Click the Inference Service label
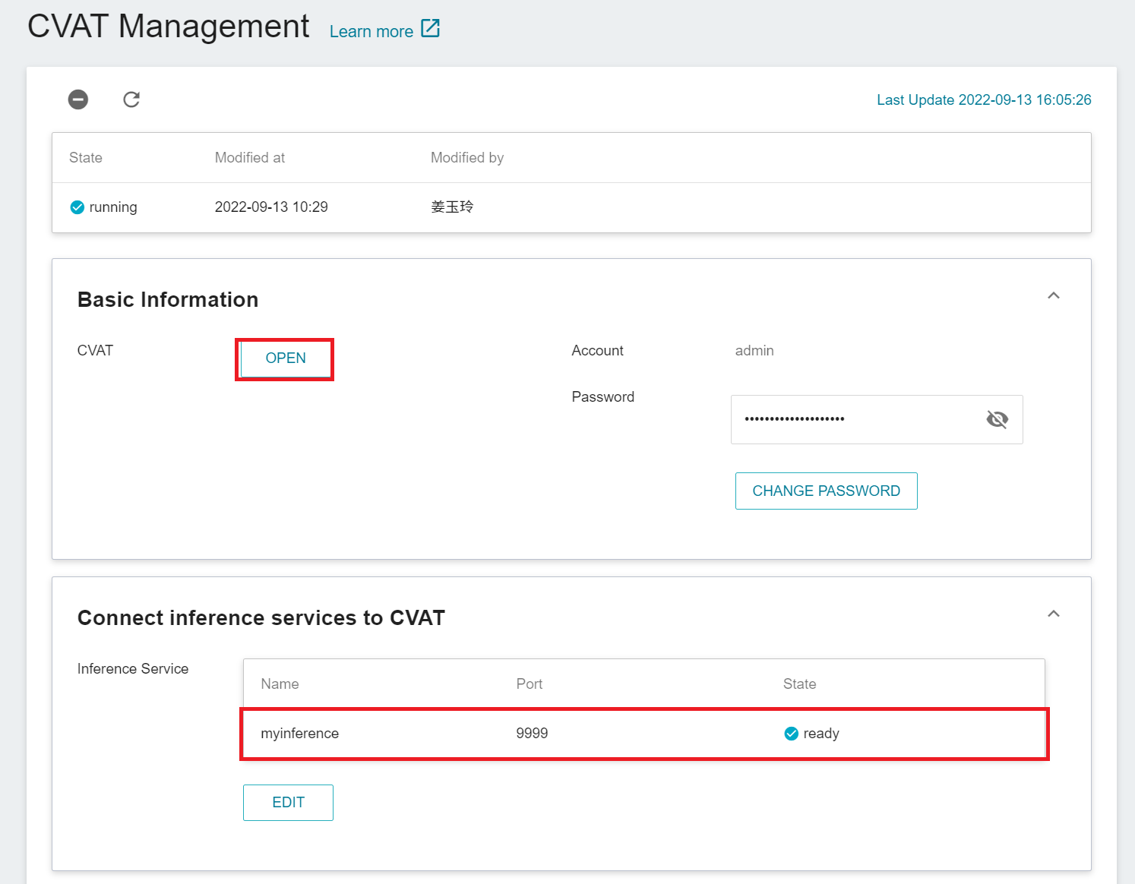 click(133, 669)
